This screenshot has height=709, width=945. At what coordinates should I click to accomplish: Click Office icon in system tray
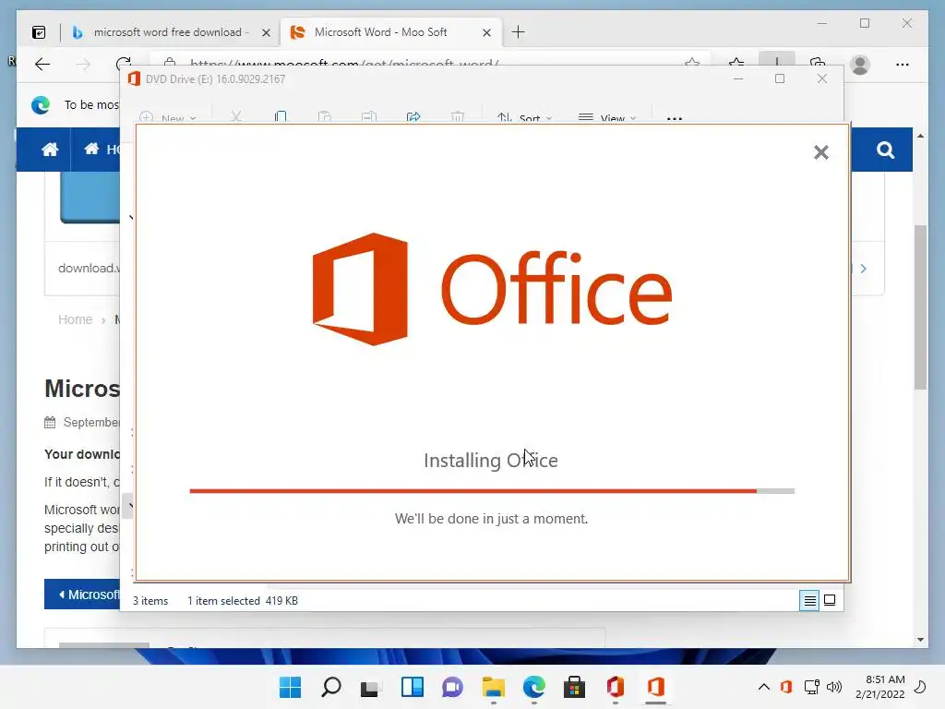786,687
